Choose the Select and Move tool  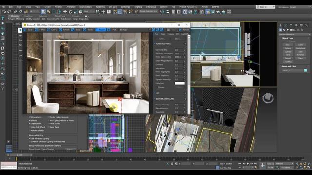(65, 12)
